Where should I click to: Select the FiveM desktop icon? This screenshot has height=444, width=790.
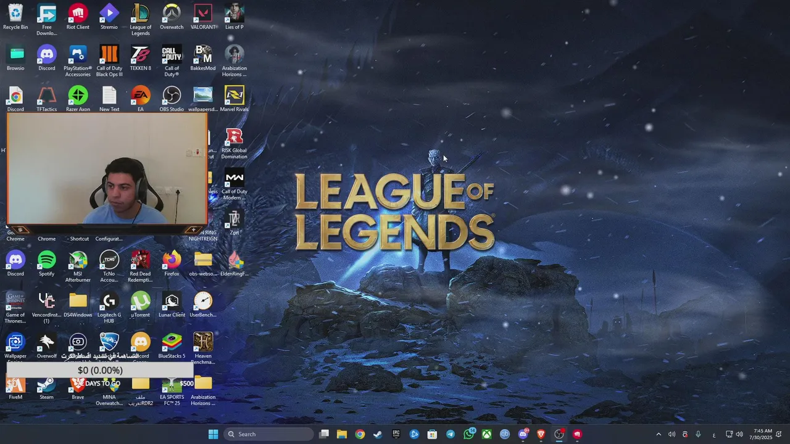click(x=15, y=388)
